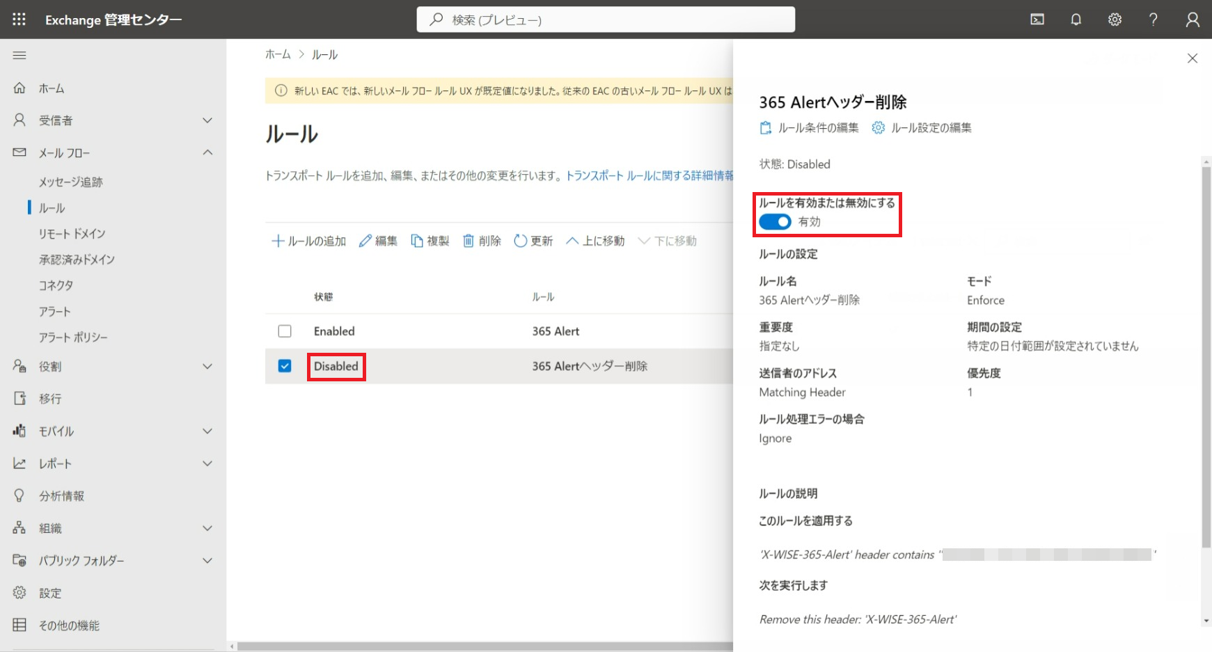Click ルールの追加 button

tap(308, 241)
